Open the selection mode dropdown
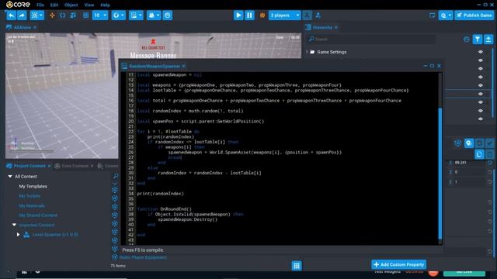 pos(37,15)
